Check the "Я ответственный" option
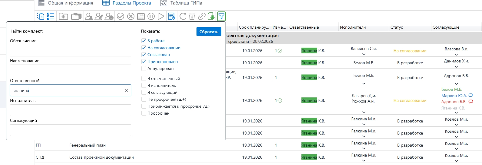Image resolution: width=482 pixels, height=165 pixels. pos(144,78)
